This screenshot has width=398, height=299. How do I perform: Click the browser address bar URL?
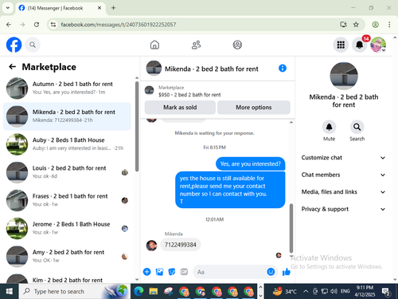[119, 25]
